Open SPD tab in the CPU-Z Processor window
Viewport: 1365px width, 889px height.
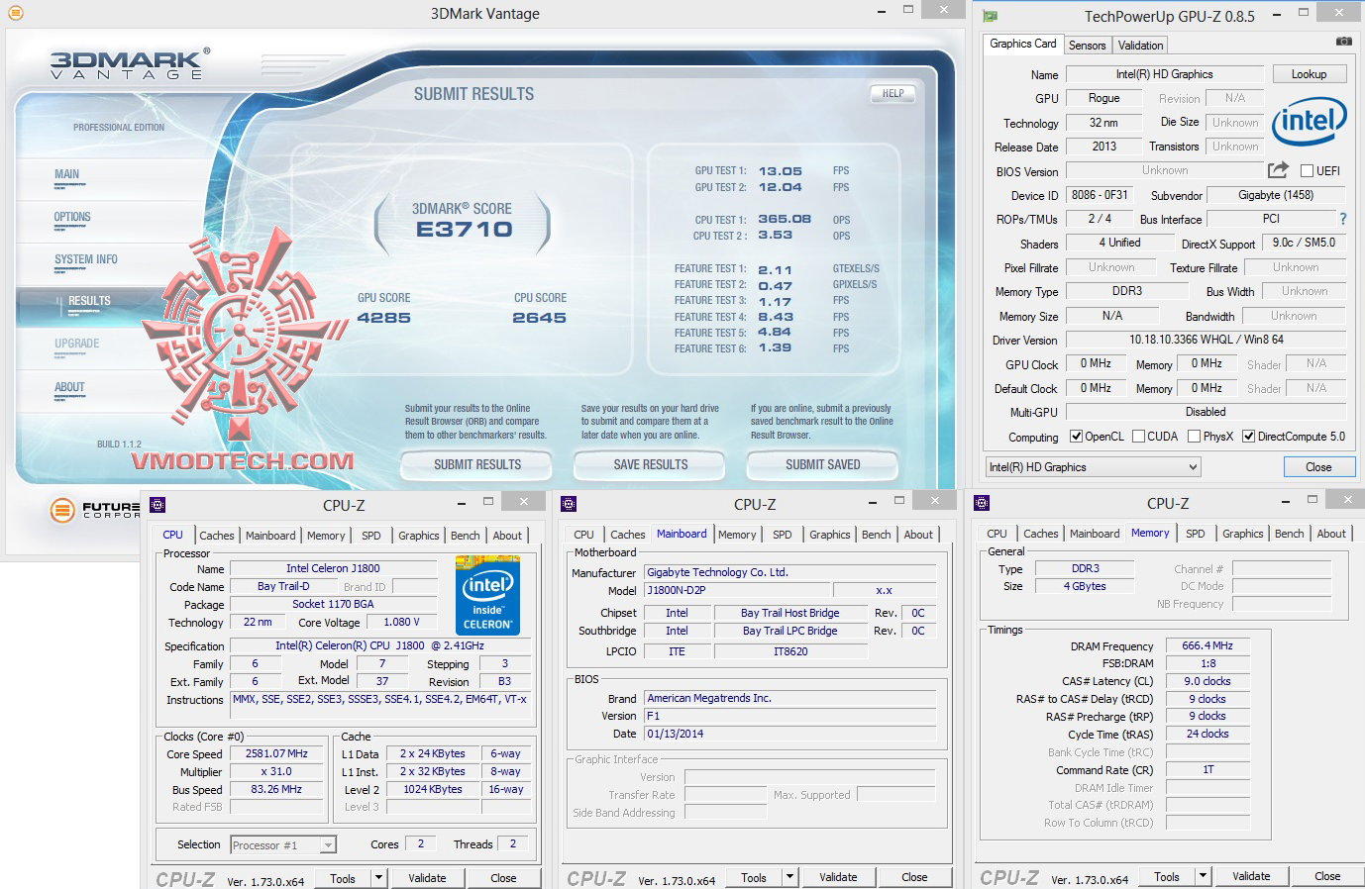tap(371, 536)
